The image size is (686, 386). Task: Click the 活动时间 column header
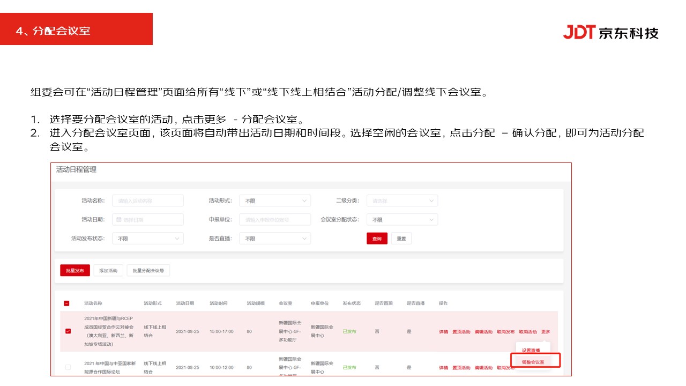pos(218,303)
